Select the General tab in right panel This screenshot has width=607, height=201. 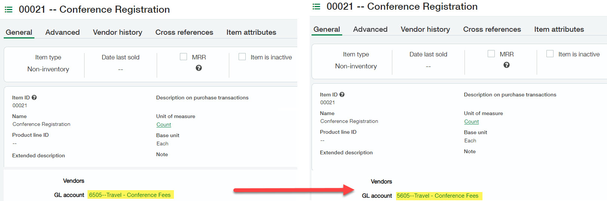pos(327,30)
